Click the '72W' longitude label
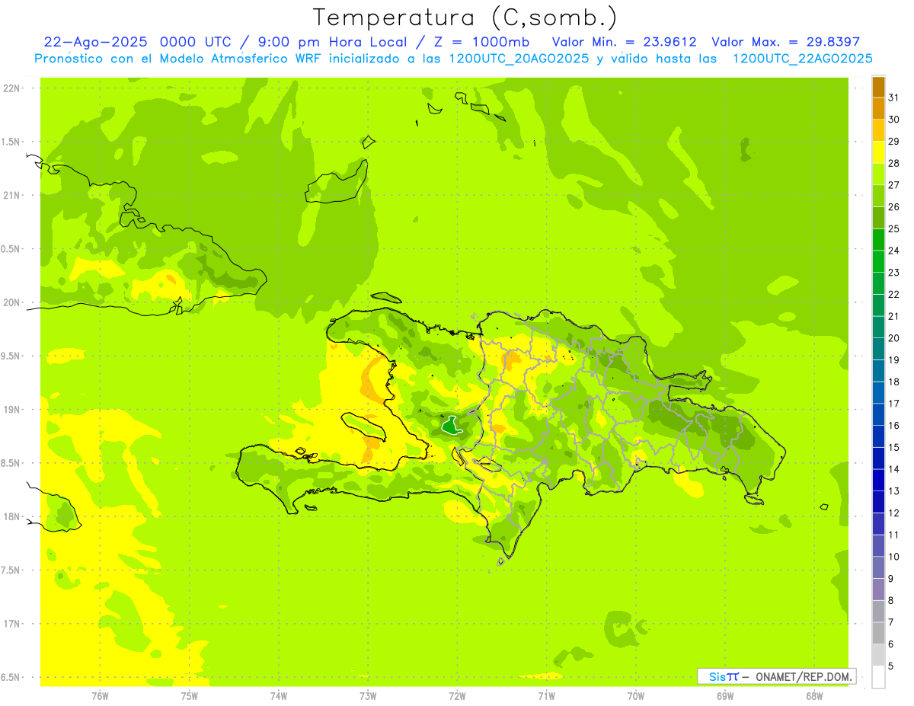Viewport: 914px width, 706px height. [x=457, y=696]
